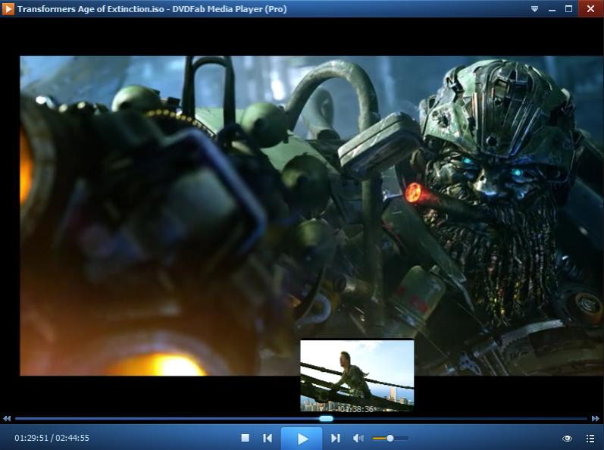Click the seek bar playhead handle
This screenshot has height=450, width=604.
click(326, 418)
